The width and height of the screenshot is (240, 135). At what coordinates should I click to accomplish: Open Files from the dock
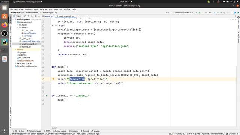pyautogui.click(x=4, y=8)
